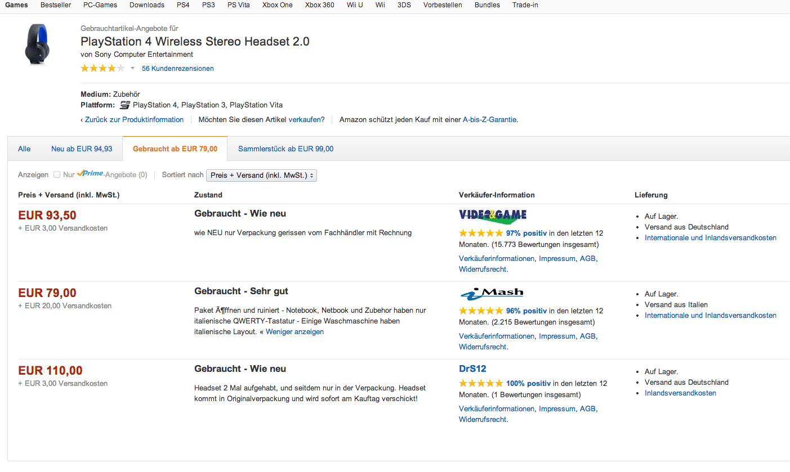Click DrS12 seller's star rating
Image resolution: width=790 pixels, height=472 pixels.
coord(480,384)
